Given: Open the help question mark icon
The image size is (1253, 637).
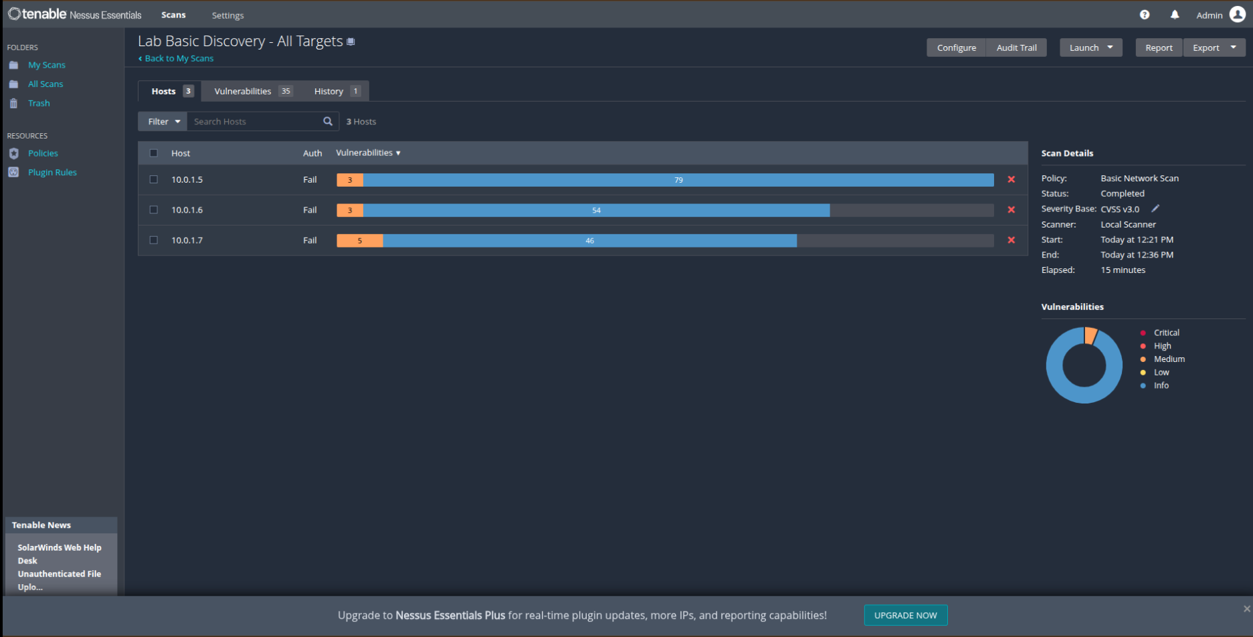Looking at the screenshot, I should click(1145, 15).
